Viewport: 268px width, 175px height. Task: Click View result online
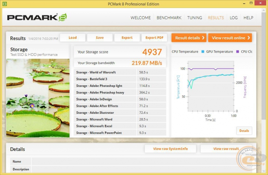(x=230, y=38)
